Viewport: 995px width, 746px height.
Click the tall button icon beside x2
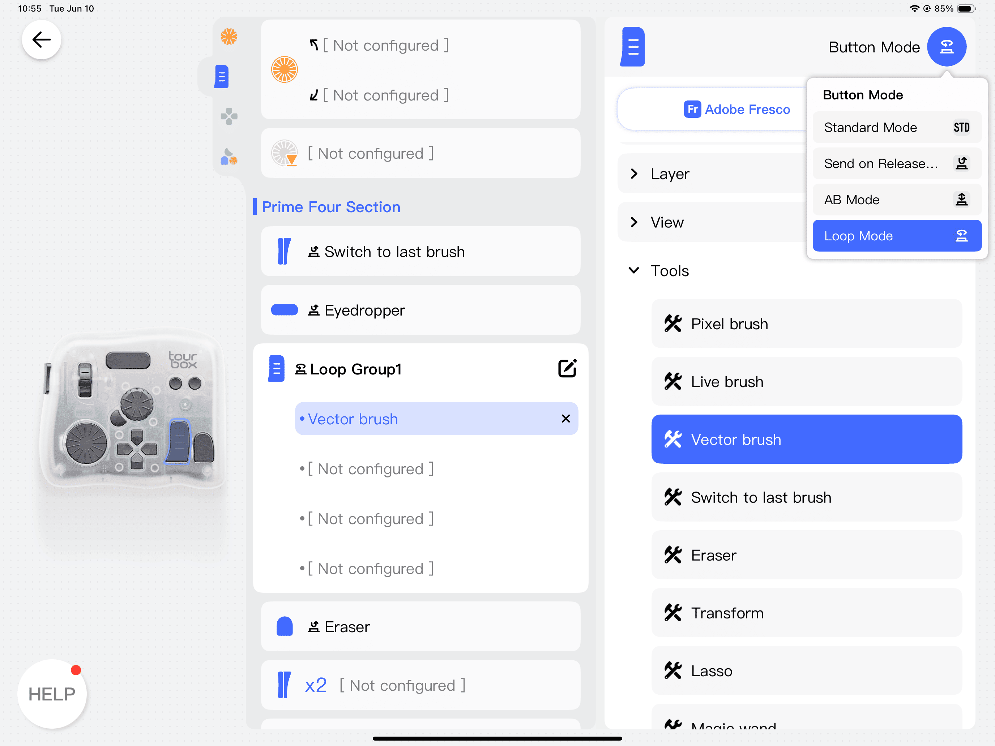point(284,685)
